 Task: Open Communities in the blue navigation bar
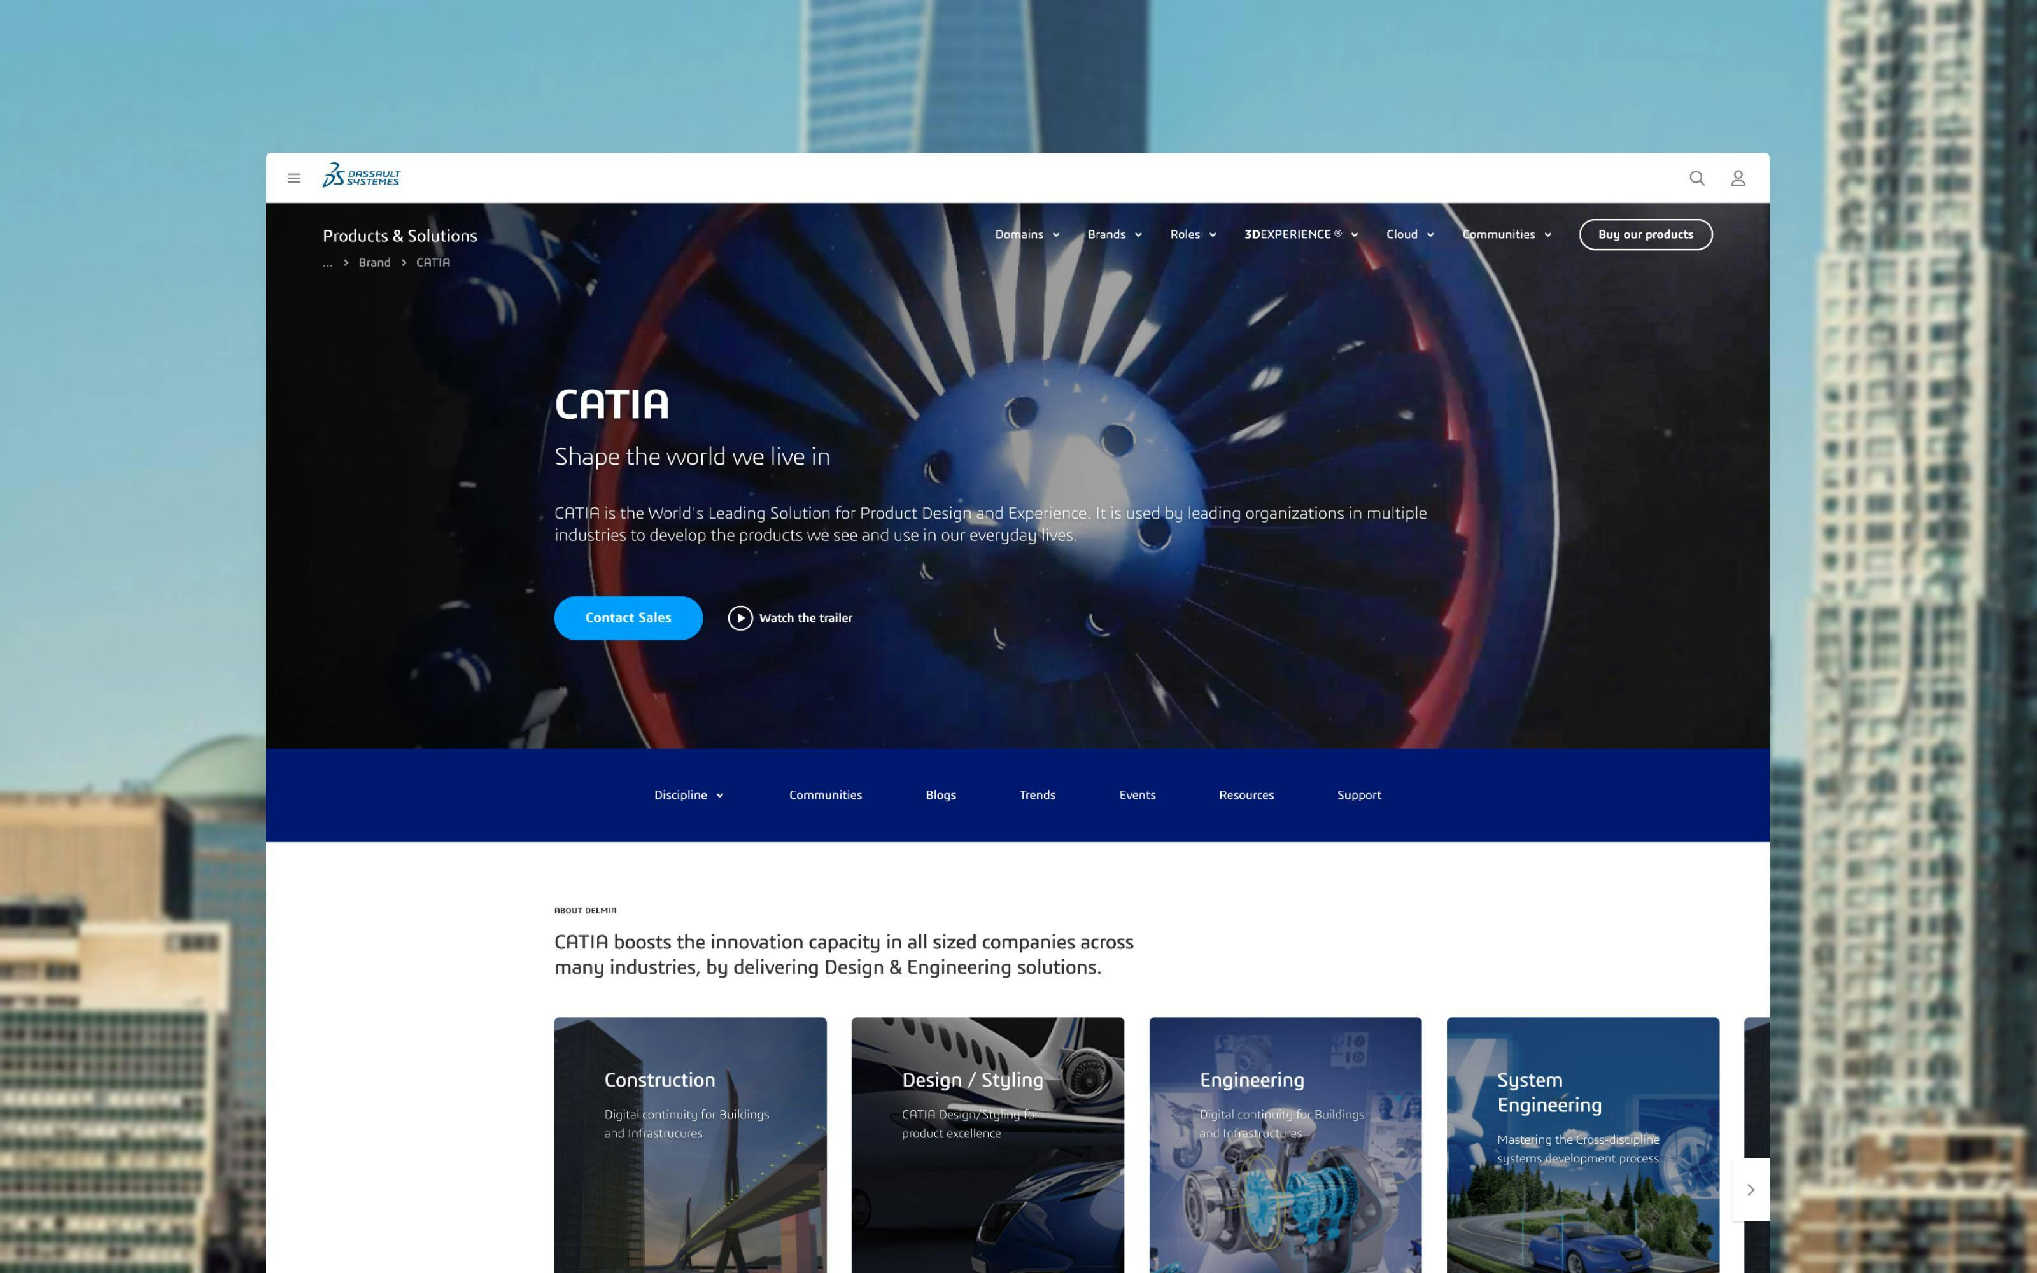(825, 795)
